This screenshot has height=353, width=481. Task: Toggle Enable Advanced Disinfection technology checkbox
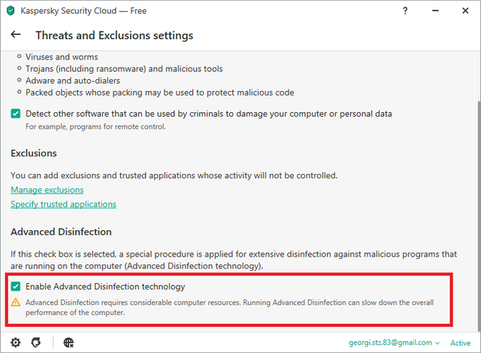(x=15, y=286)
